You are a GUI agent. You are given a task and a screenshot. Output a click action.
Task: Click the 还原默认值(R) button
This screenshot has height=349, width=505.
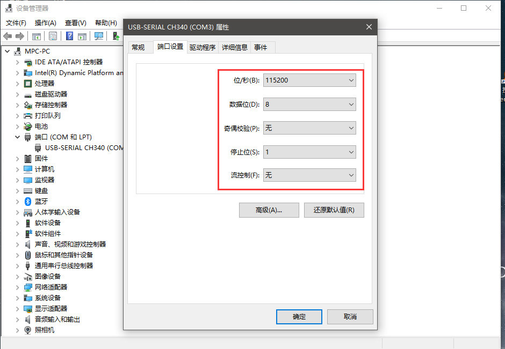pos(334,210)
